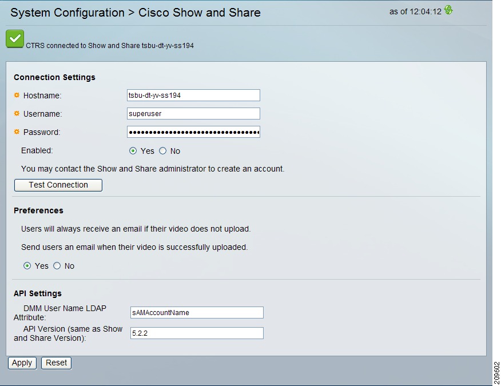Click the 'Password:' label
Screen dimensions: 501x386
[x=42, y=132]
